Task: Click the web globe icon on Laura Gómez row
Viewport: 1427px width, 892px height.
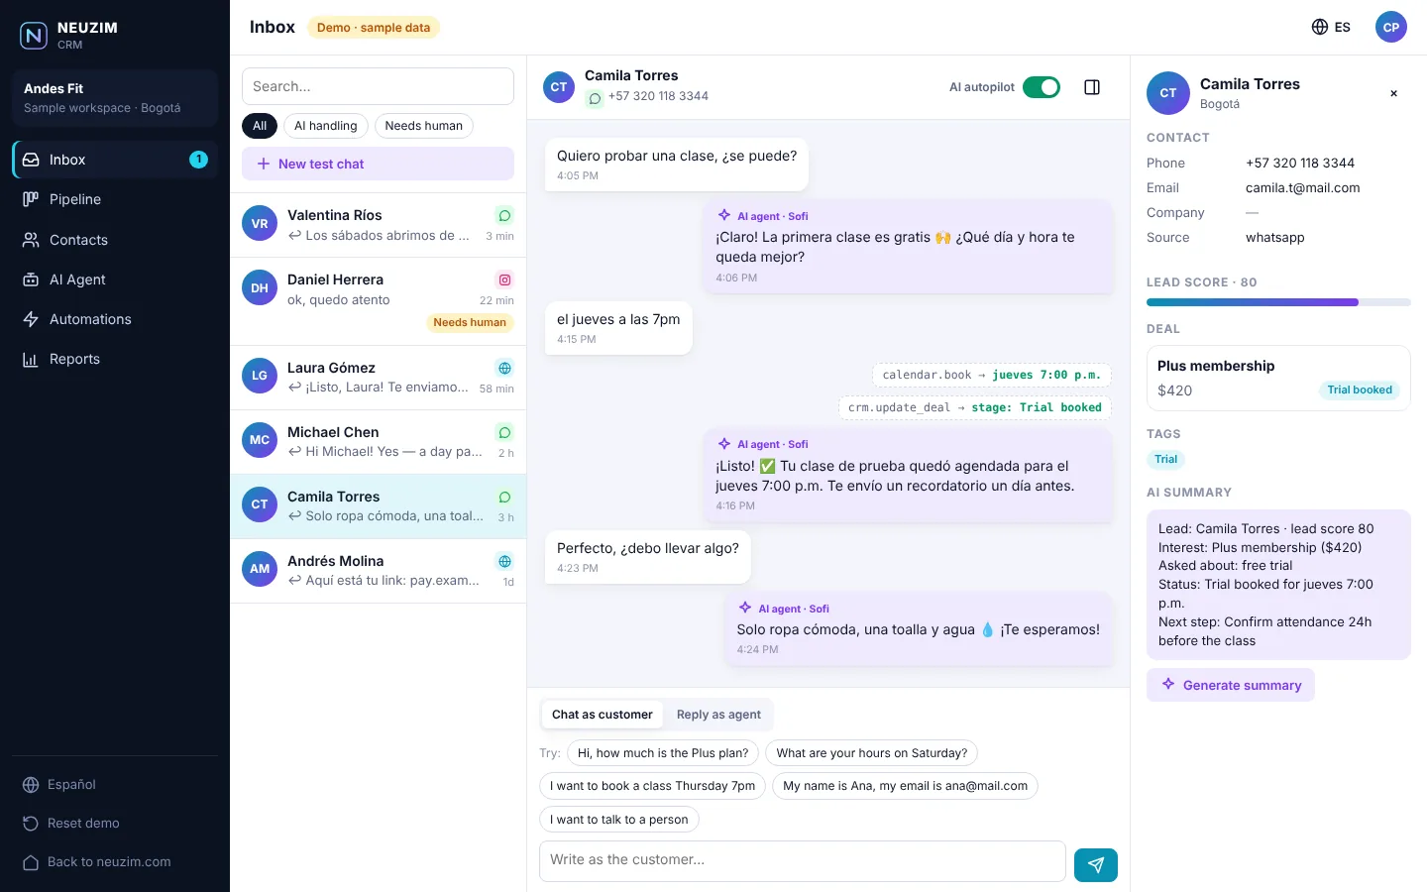Action: pos(504,368)
